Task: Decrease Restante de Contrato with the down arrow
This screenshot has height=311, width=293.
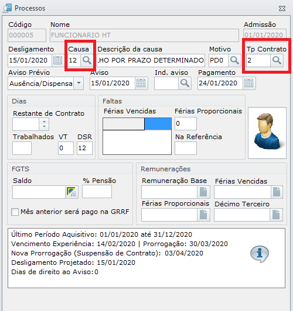Action: click(44, 127)
